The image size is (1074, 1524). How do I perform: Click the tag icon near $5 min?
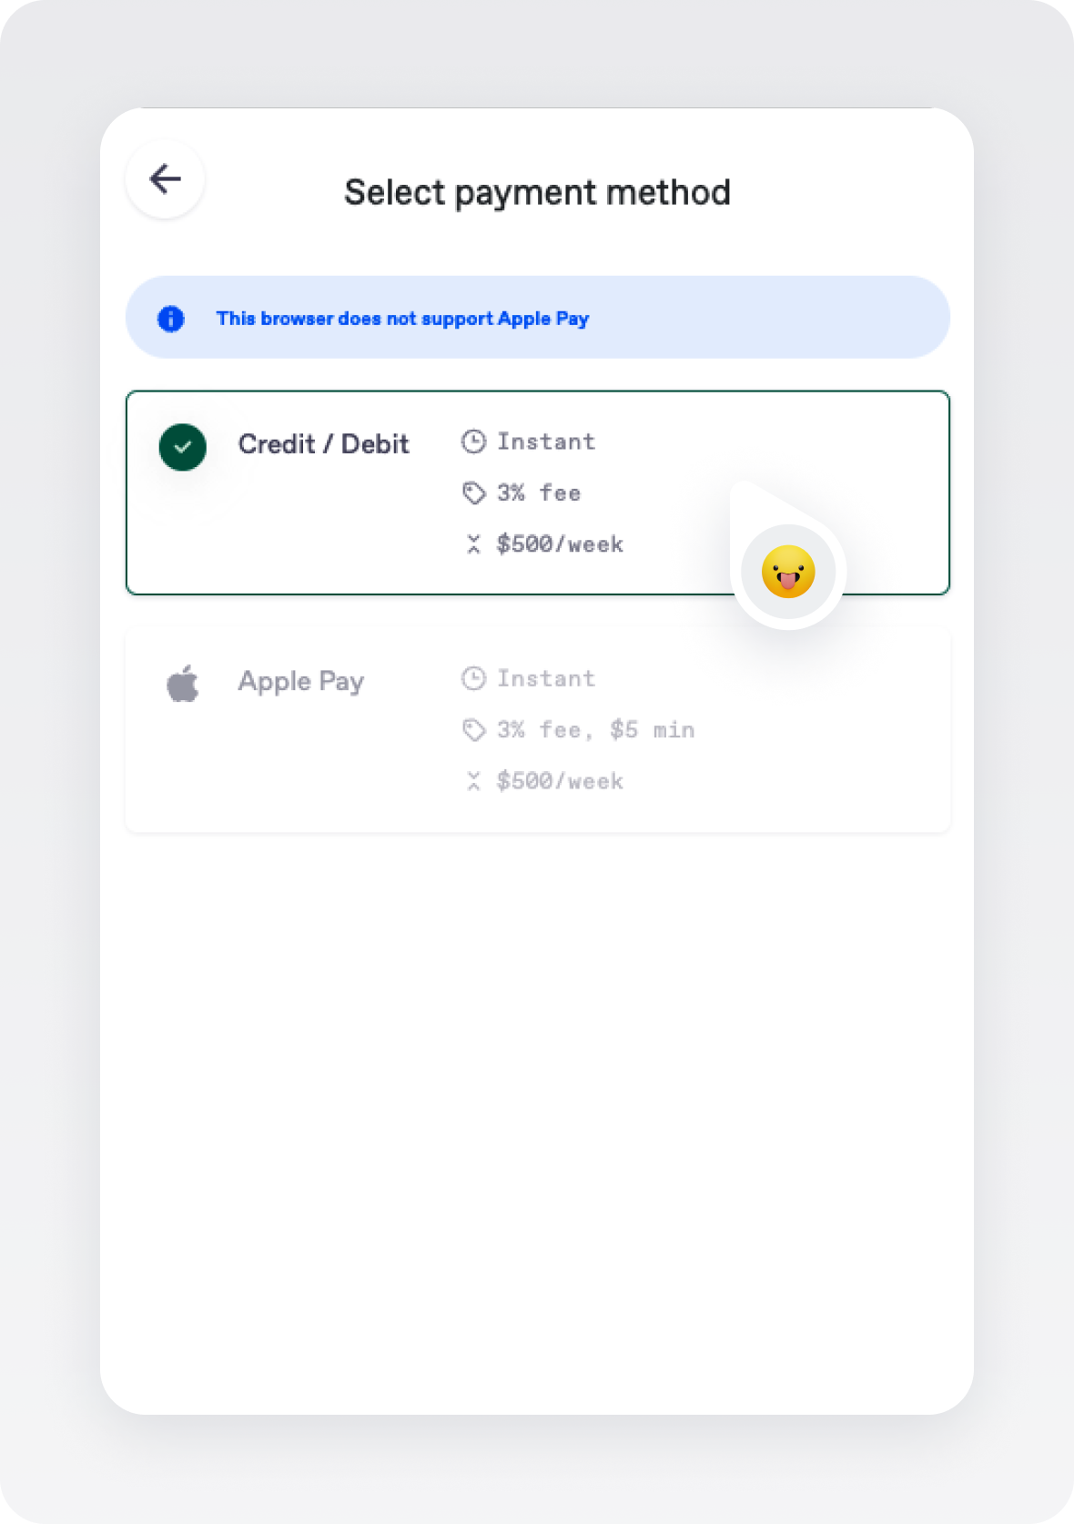pyautogui.click(x=473, y=729)
